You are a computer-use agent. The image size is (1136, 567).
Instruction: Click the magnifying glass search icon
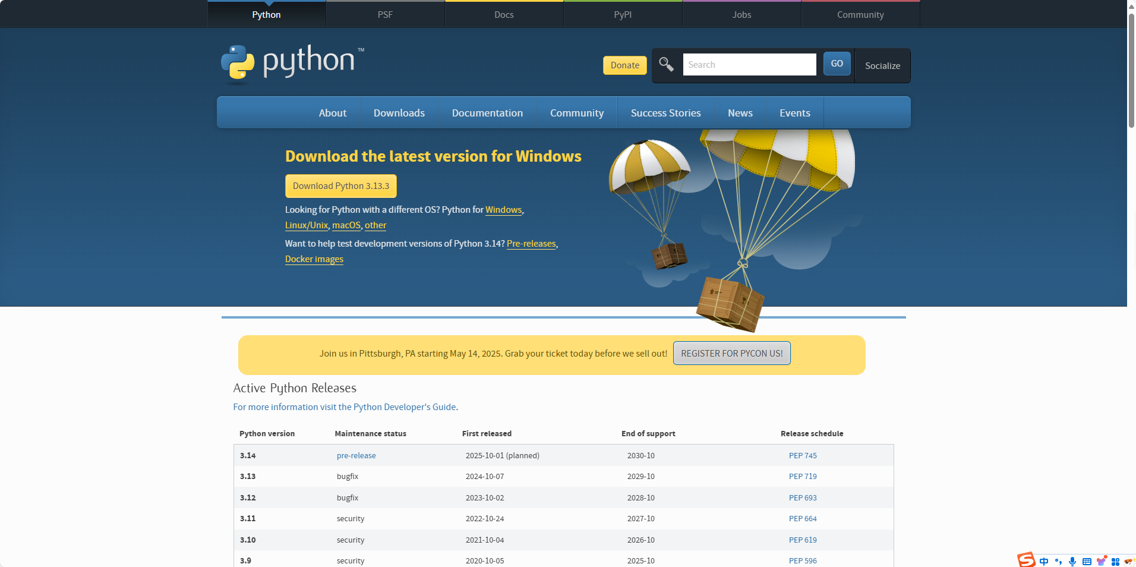point(665,64)
